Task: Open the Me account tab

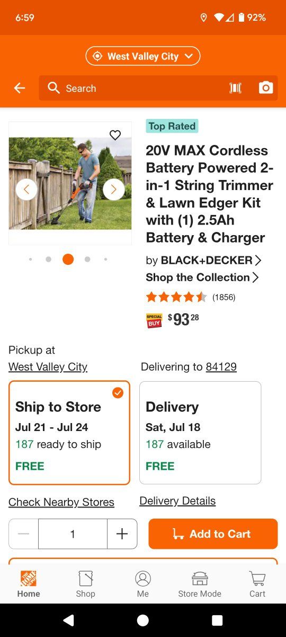Action: click(x=143, y=584)
